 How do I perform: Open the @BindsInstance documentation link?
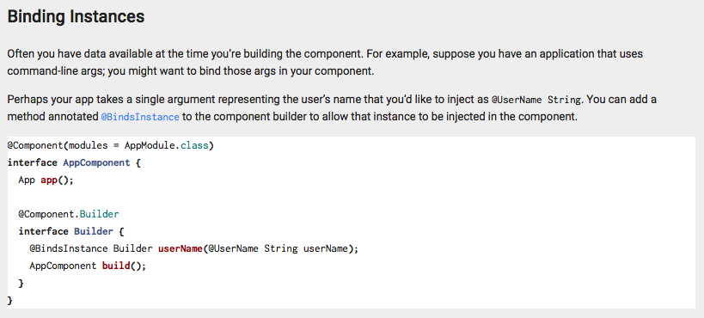pos(140,117)
